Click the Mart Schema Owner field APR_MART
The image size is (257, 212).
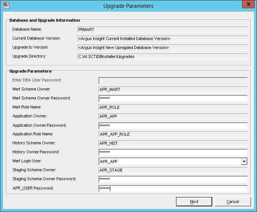[173, 89]
